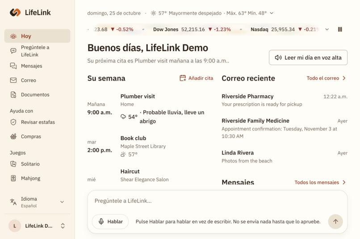Screen dimensions: 360x239
Task: Click the Dow Jones ticker entry
Action: click(192, 29)
